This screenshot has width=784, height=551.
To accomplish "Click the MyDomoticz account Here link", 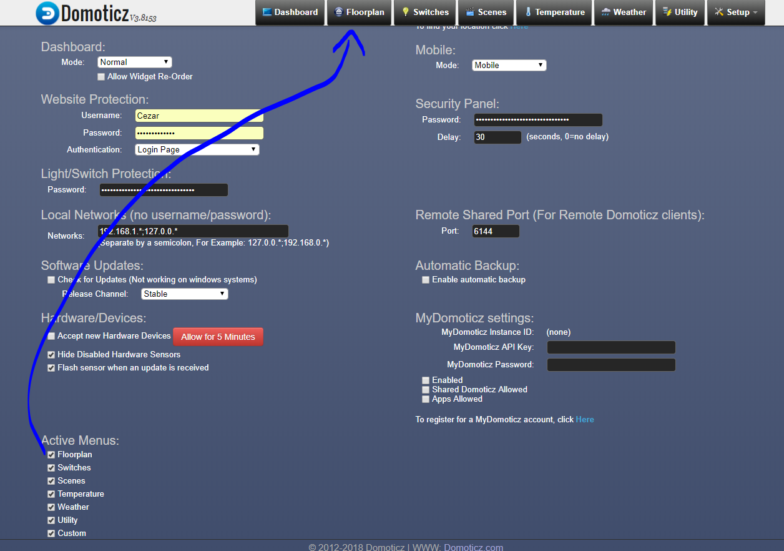I will click(585, 419).
